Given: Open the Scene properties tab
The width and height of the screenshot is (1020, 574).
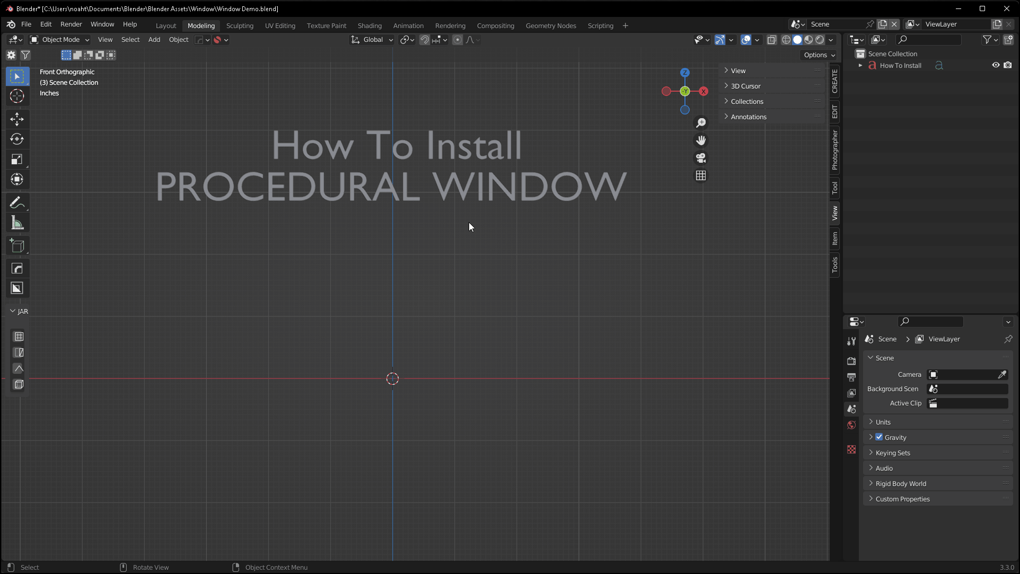Looking at the screenshot, I should [851, 409].
